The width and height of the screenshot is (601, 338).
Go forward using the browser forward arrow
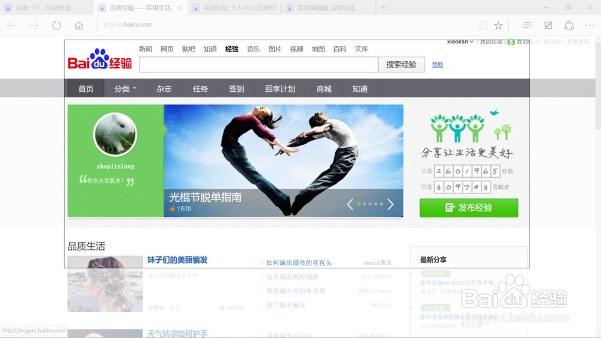click(x=34, y=25)
